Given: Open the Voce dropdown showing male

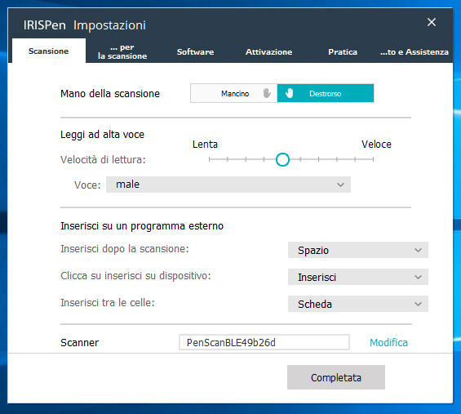Looking at the screenshot, I should [228, 185].
